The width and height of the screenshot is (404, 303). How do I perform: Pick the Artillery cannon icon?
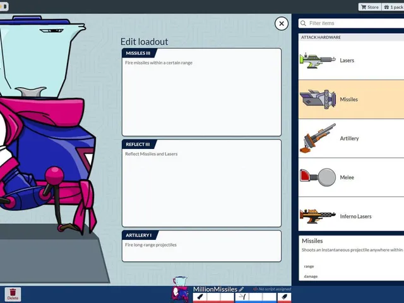[x=318, y=138]
